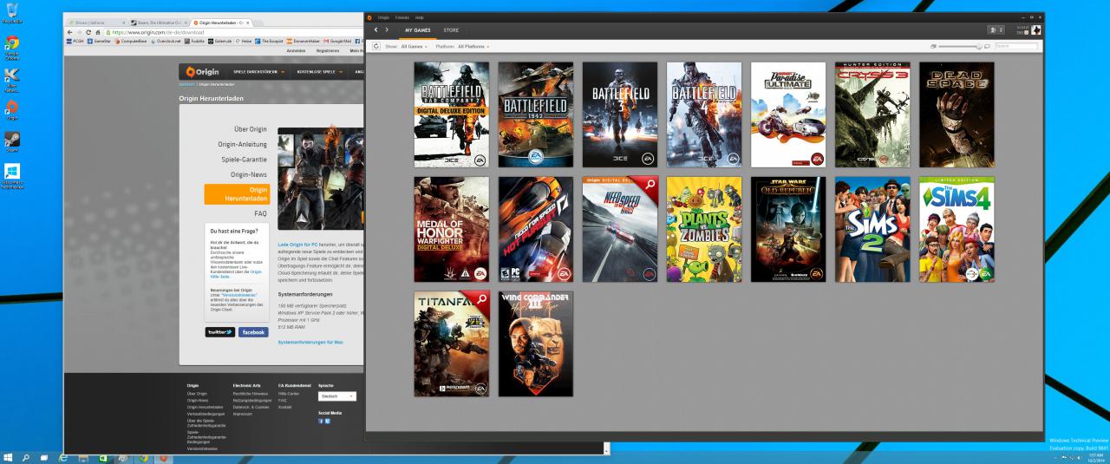
Task: Switch to the Store tab
Action: (451, 30)
